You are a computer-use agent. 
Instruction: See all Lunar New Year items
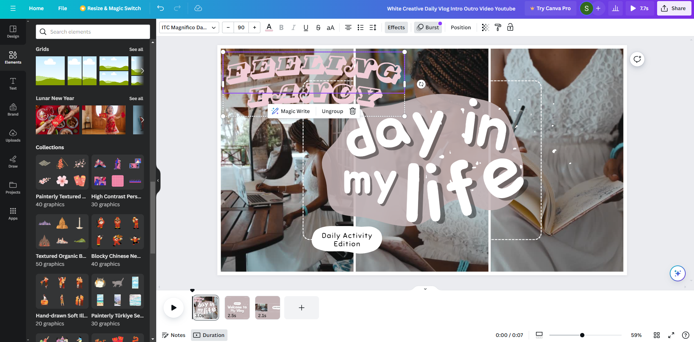coord(136,99)
